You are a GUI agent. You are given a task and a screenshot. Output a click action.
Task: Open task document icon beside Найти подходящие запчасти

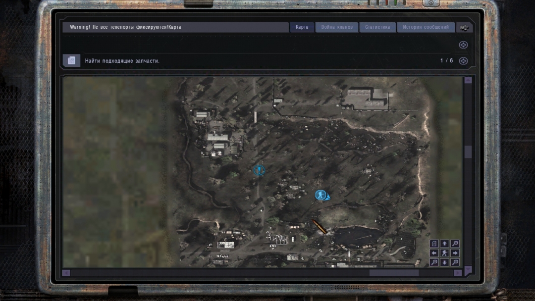(71, 60)
